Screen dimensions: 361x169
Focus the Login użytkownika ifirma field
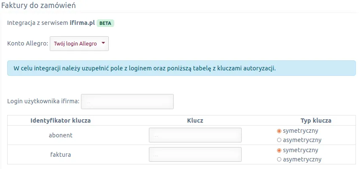click(x=127, y=102)
